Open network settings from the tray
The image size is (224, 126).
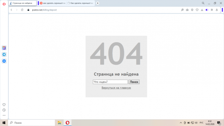(x=193, y=123)
